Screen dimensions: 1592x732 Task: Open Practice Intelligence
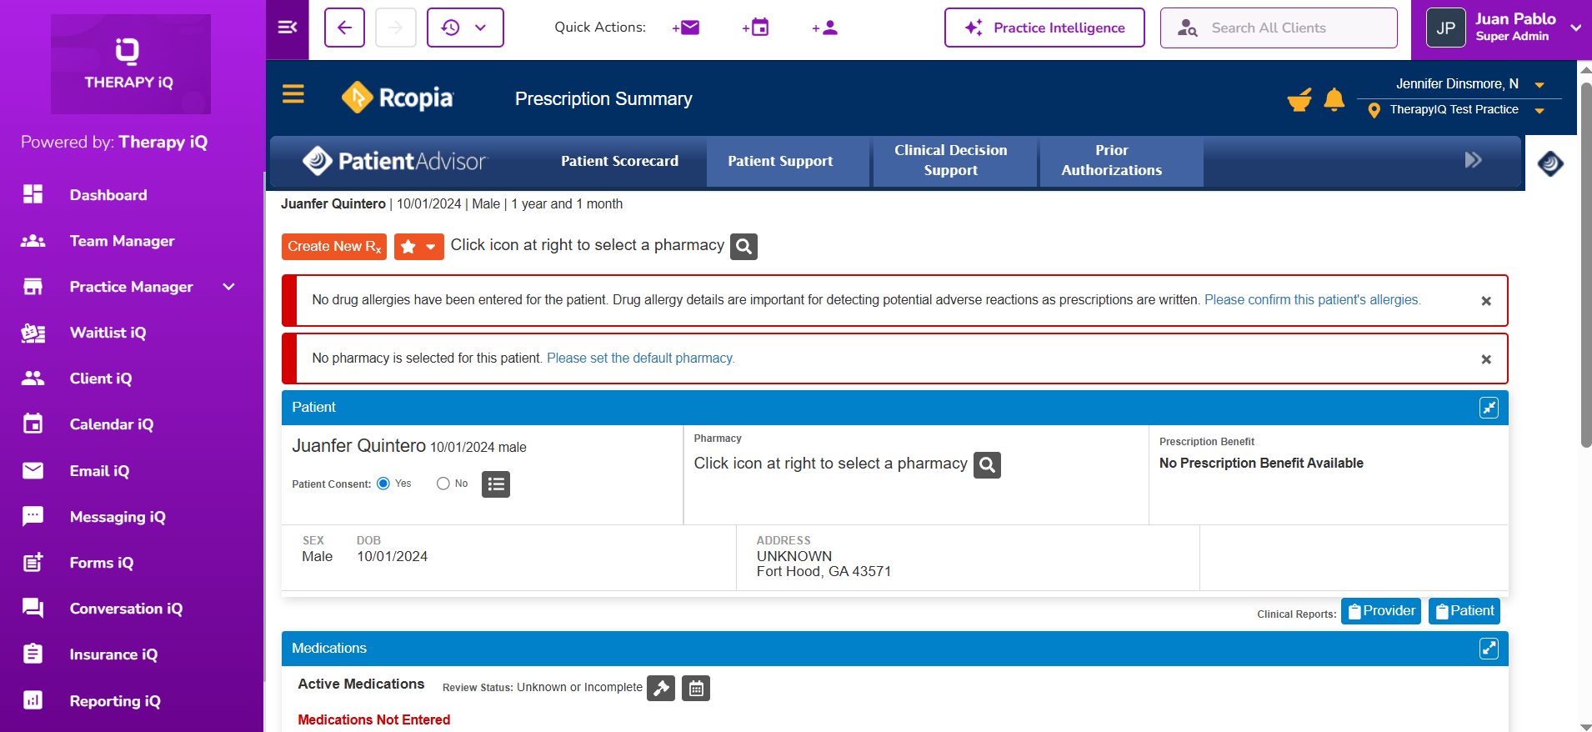pos(1044,28)
